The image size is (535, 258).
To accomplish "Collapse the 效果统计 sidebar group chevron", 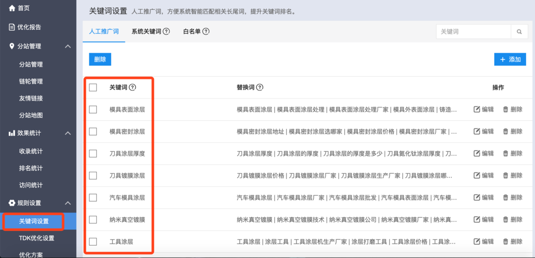I will click(68, 133).
